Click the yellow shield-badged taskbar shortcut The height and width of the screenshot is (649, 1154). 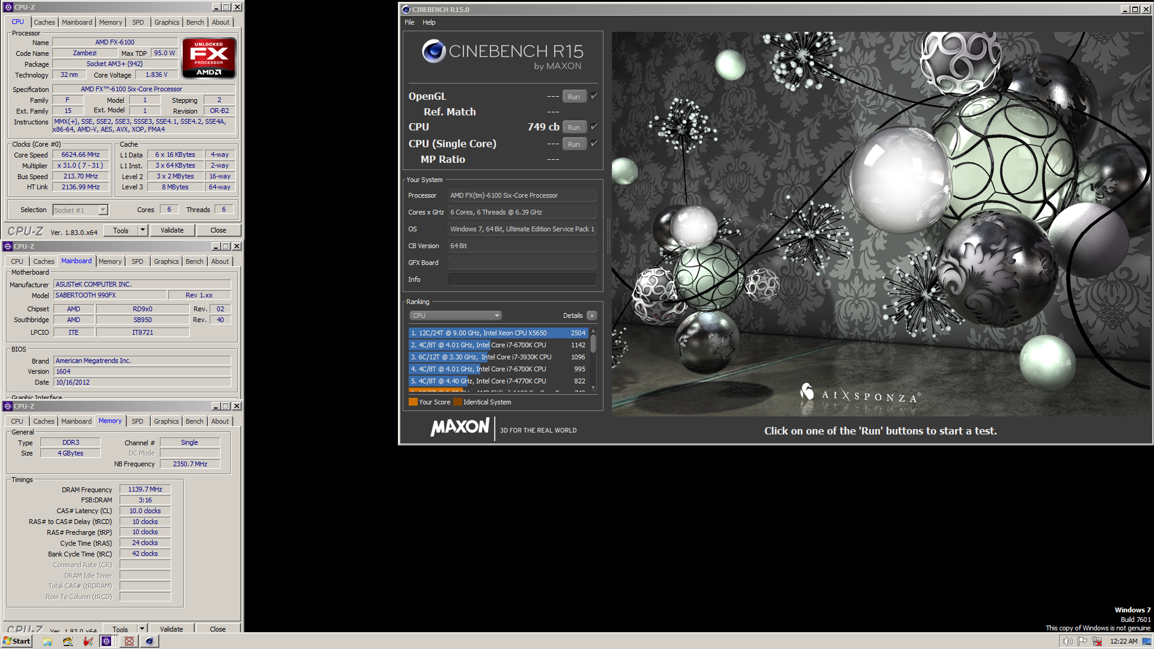68,641
